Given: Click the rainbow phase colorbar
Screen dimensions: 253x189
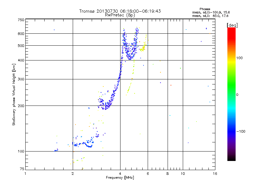Looking at the screenshot, I should click(x=231, y=94).
